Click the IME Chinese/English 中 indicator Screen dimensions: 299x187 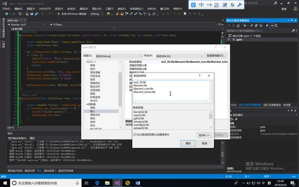tap(201, 5)
